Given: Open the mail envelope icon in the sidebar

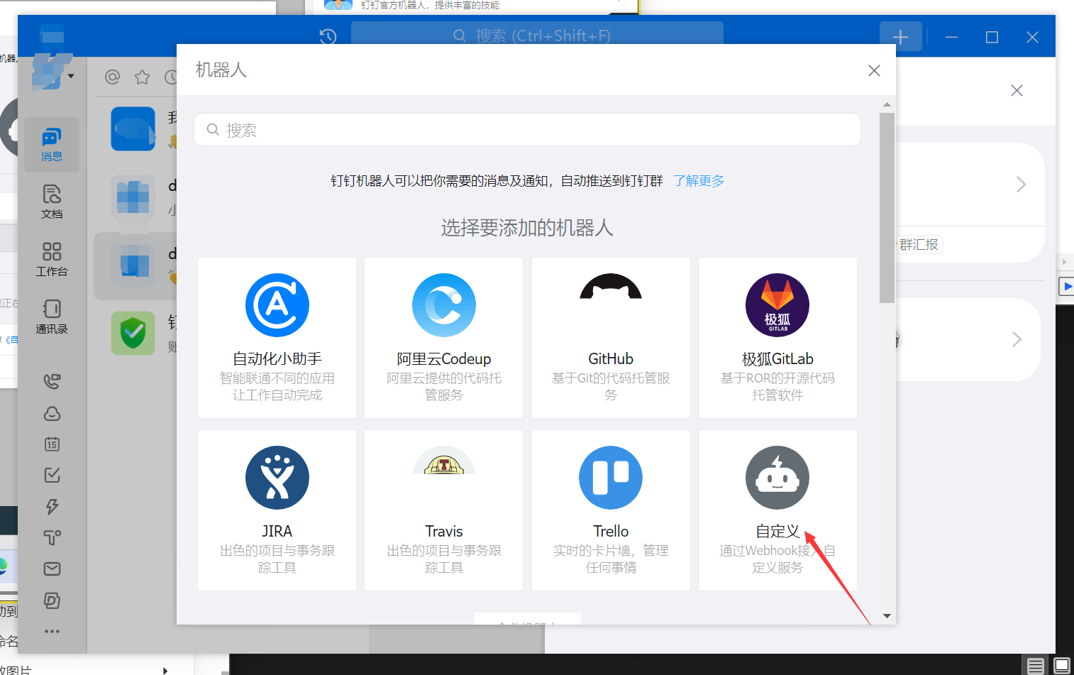Looking at the screenshot, I should tap(52, 569).
